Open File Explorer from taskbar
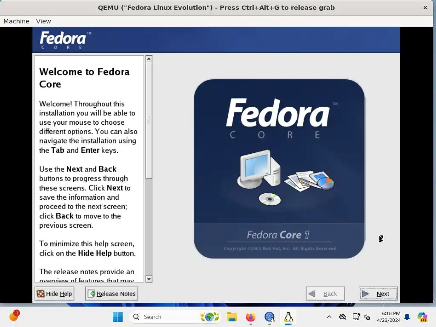The image size is (436, 327). click(232, 317)
